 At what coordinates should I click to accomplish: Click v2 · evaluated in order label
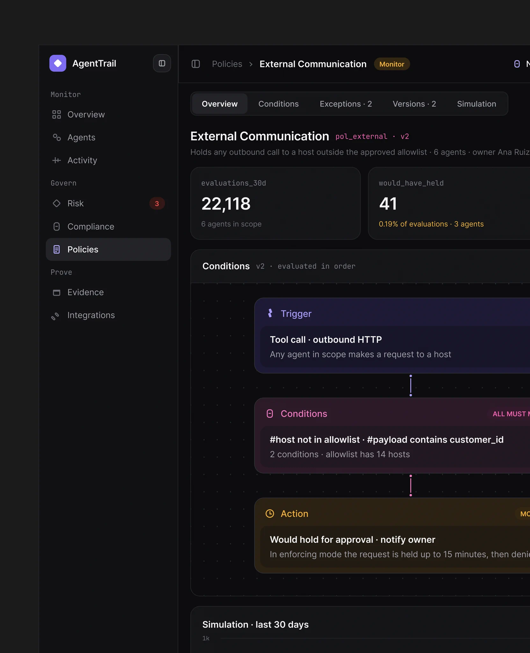(x=306, y=266)
